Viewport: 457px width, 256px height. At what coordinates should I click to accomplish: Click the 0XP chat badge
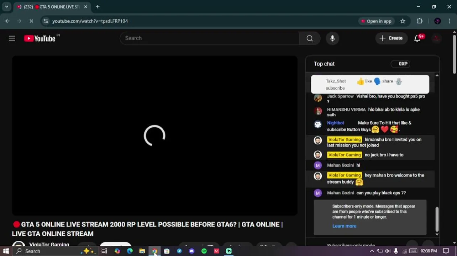401,64
